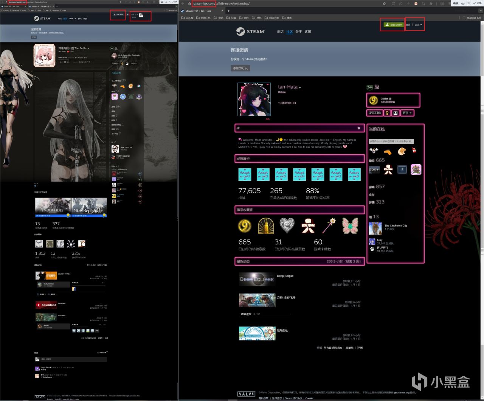Open the Deep Eclipse game title link

(x=285, y=276)
